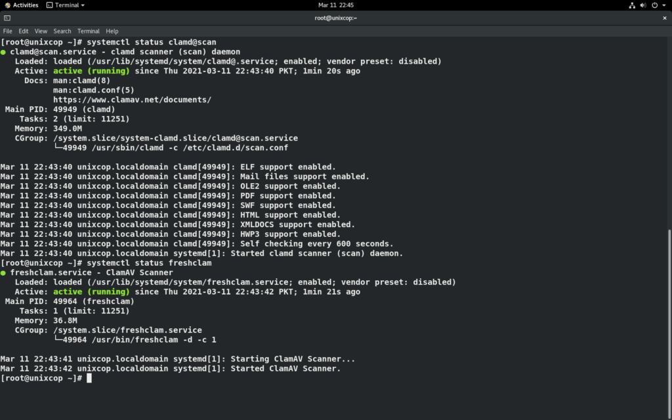Click the /usr/lib/systemd/system/freshclam.service path
This screenshot has height=420, width=672.
click(190, 282)
